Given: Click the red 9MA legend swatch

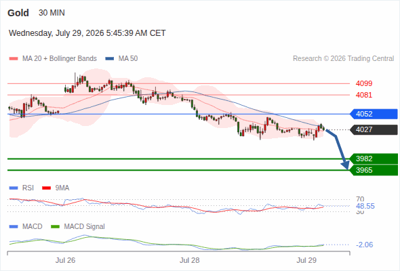Looking at the screenshot, I should pyautogui.click(x=46, y=188).
